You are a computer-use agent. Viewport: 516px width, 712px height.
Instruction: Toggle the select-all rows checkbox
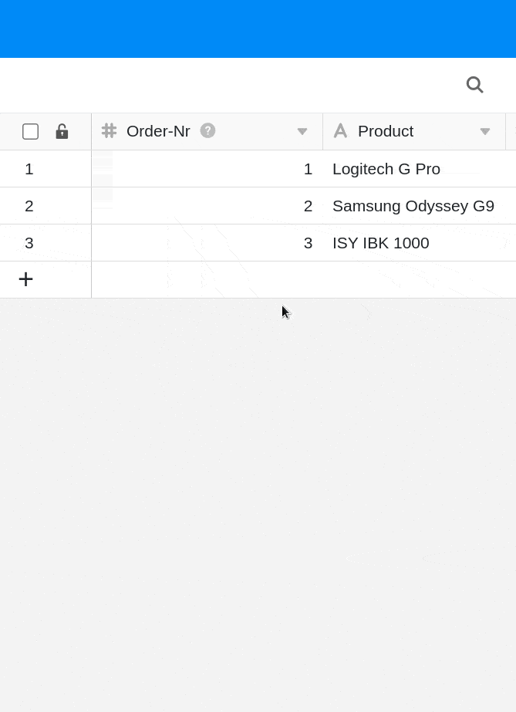[x=31, y=131]
